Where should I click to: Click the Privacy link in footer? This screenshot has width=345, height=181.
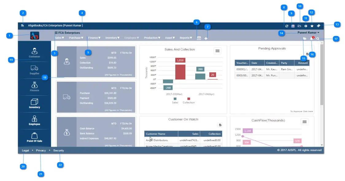(x=41, y=150)
